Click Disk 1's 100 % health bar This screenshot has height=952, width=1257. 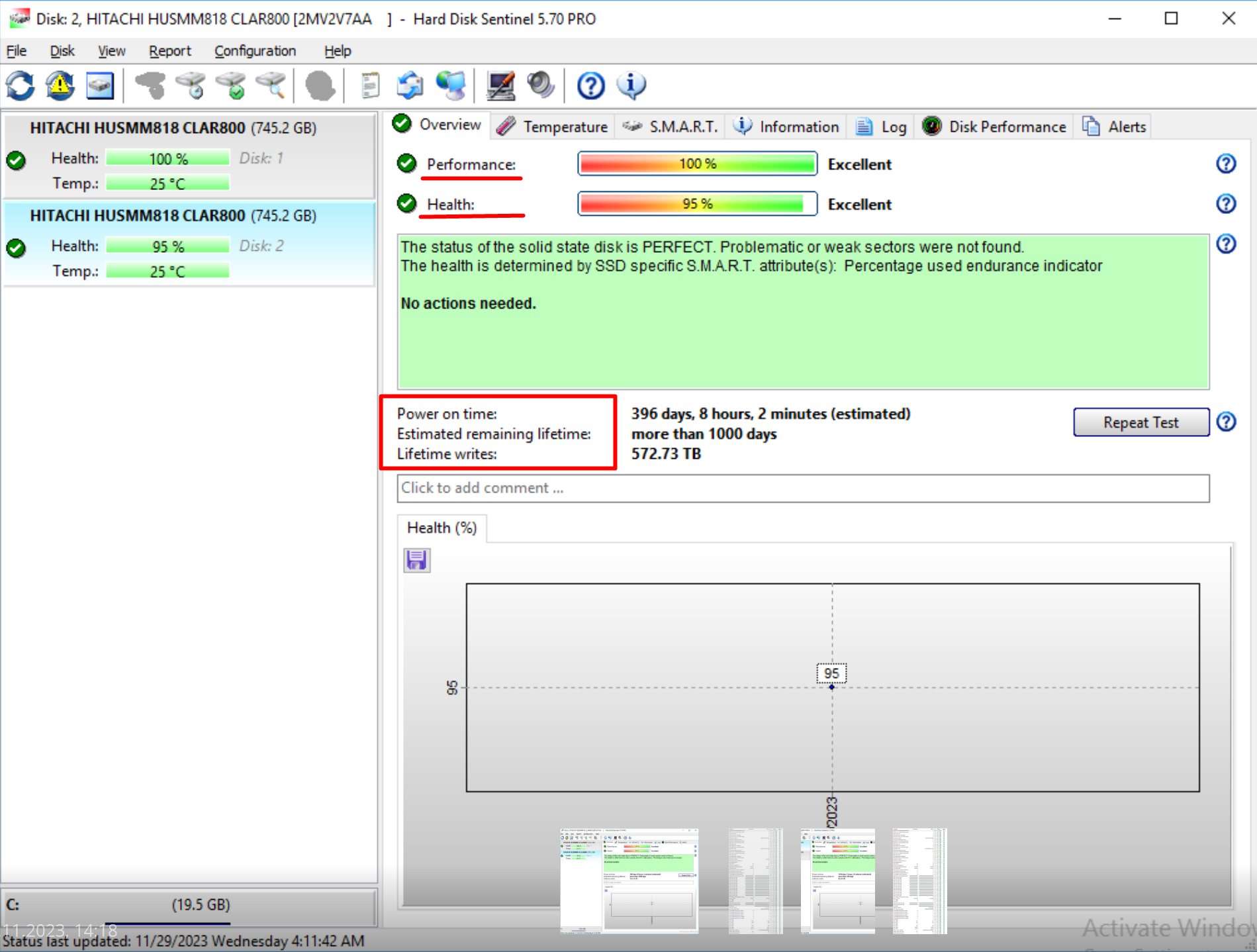click(x=167, y=159)
